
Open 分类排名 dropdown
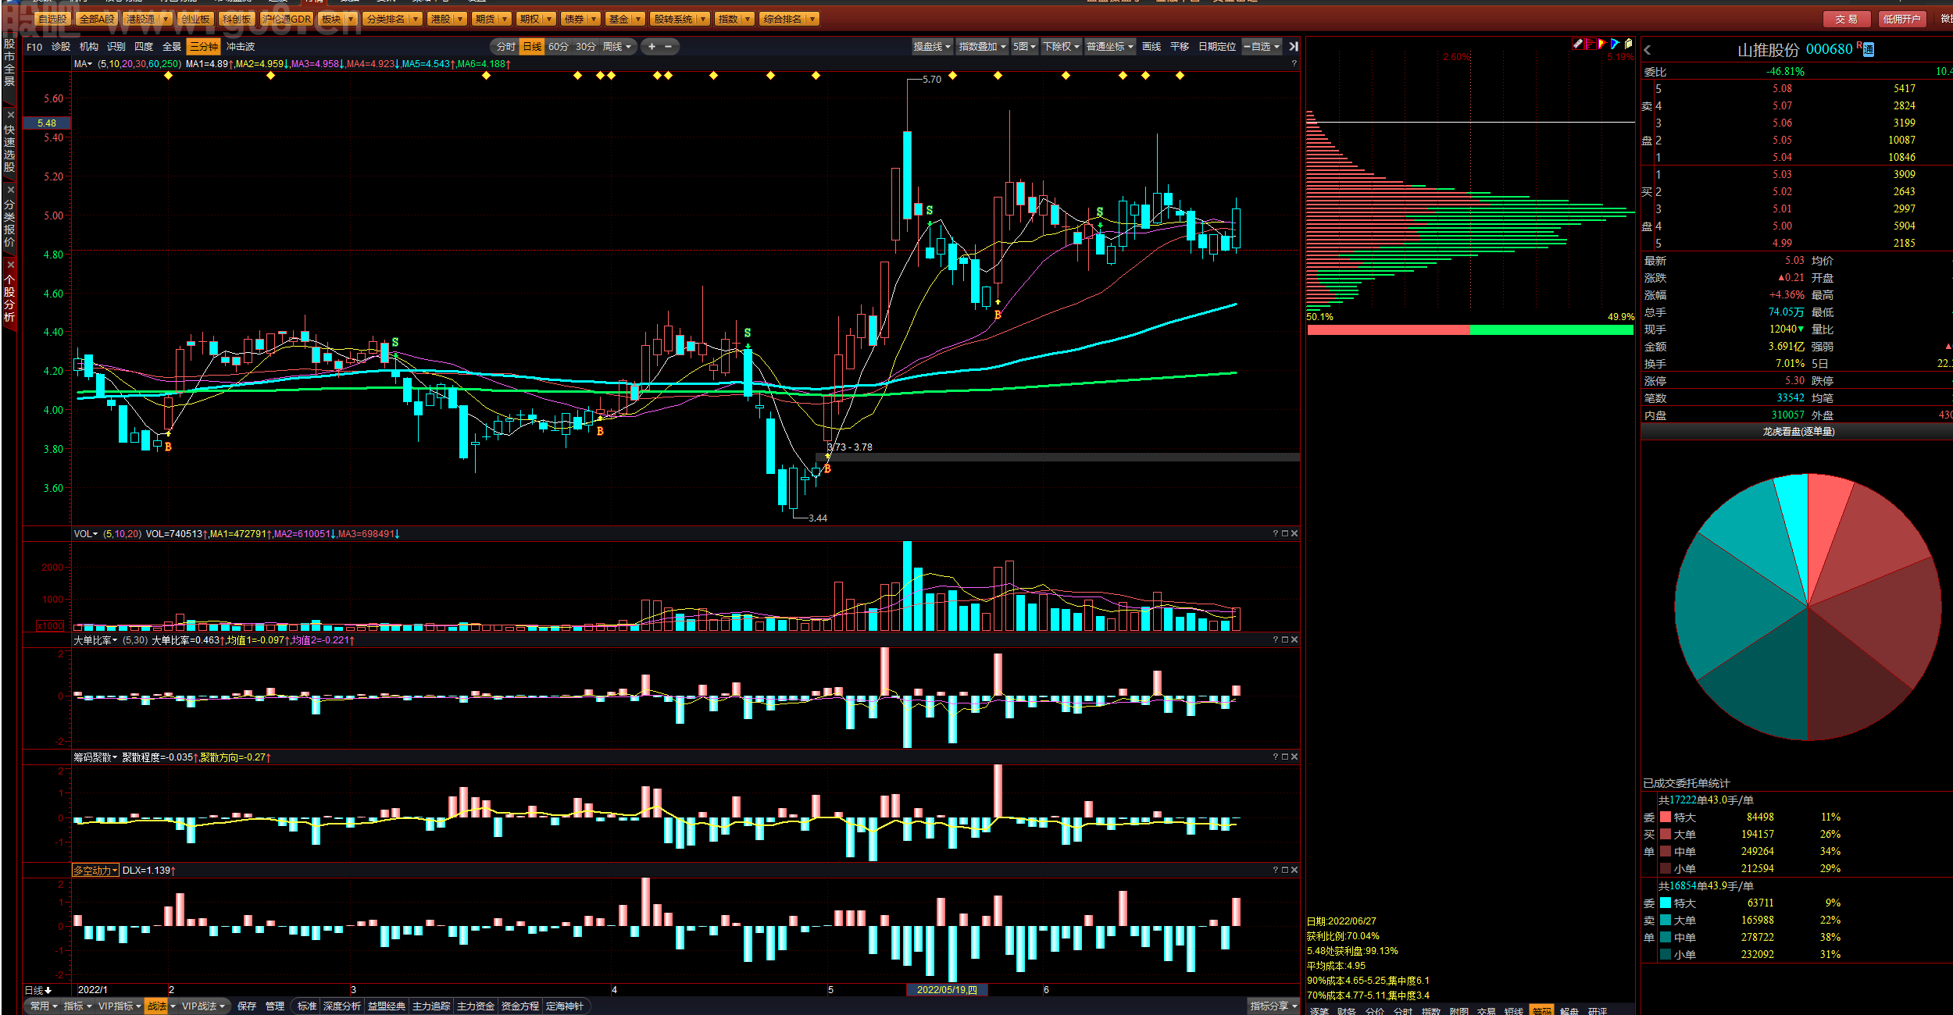(393, 19)
